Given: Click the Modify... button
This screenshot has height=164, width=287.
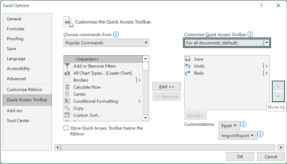Looking at the screenshot, I should click(195, 116).
